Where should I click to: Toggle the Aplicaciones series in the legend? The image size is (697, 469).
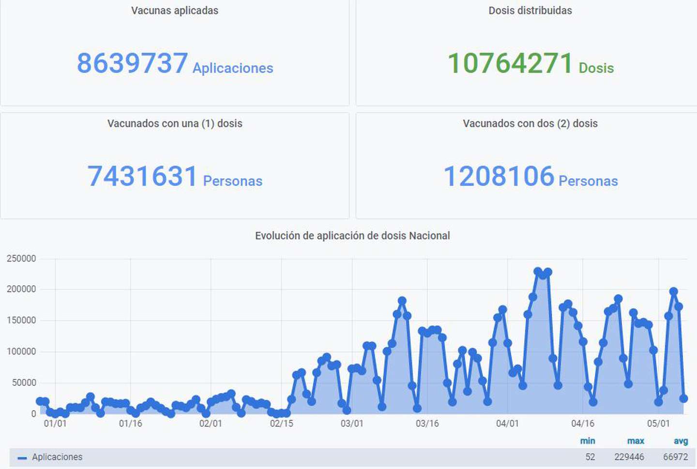[x=57, y=457]
